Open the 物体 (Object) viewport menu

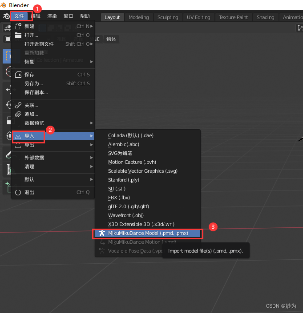click(x=111, y=39)
